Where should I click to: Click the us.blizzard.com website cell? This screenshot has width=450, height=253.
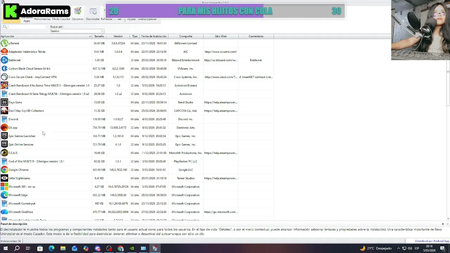221,60
